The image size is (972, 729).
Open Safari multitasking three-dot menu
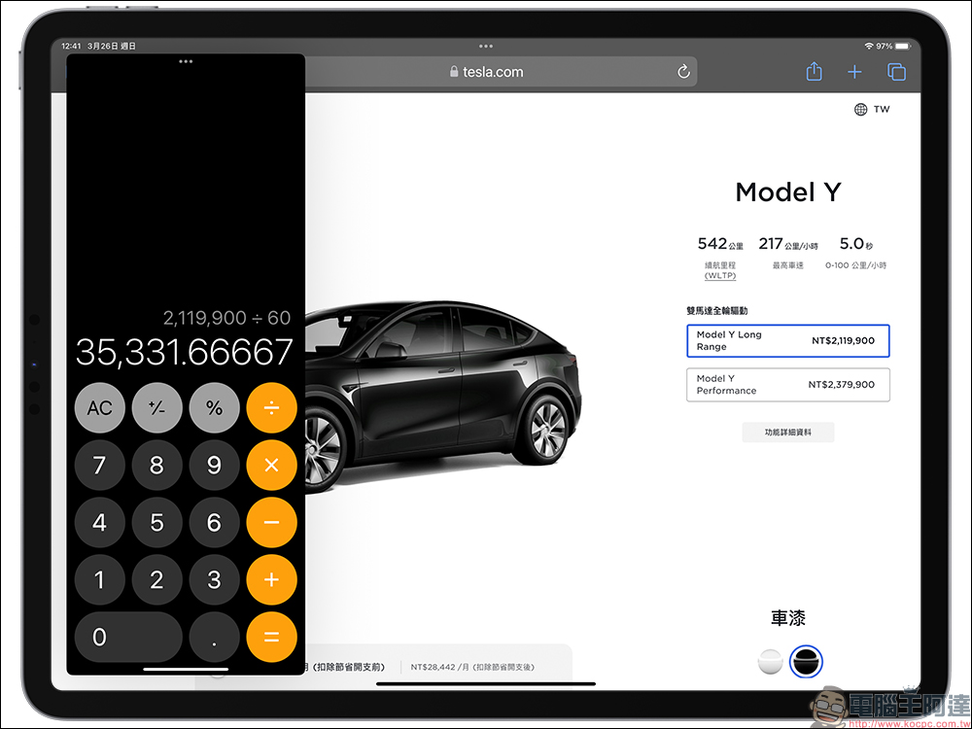486,46
